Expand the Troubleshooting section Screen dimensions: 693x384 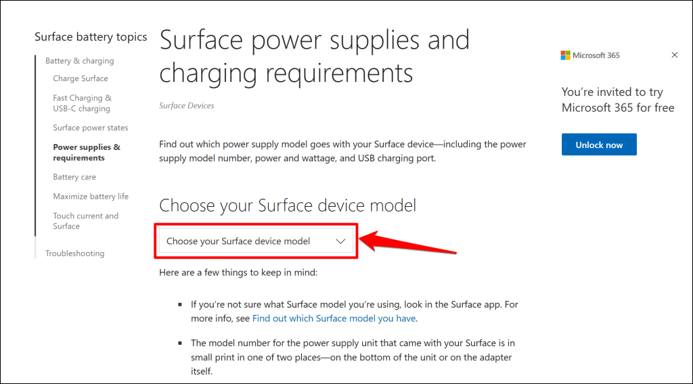[74, 254]
